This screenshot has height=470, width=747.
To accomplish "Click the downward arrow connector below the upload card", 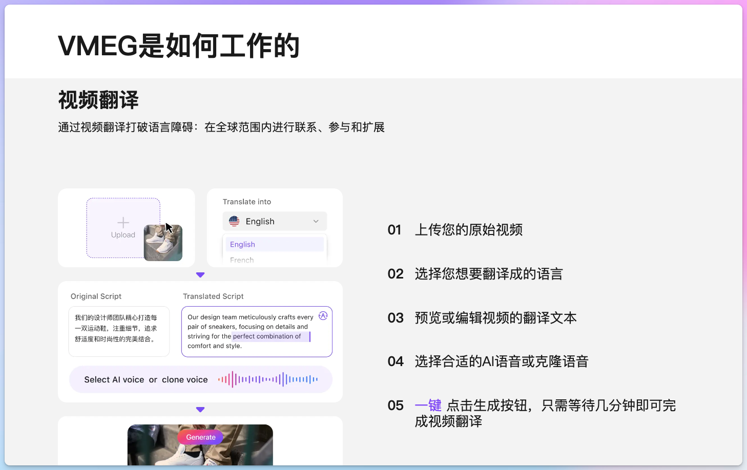I will 200,274.
